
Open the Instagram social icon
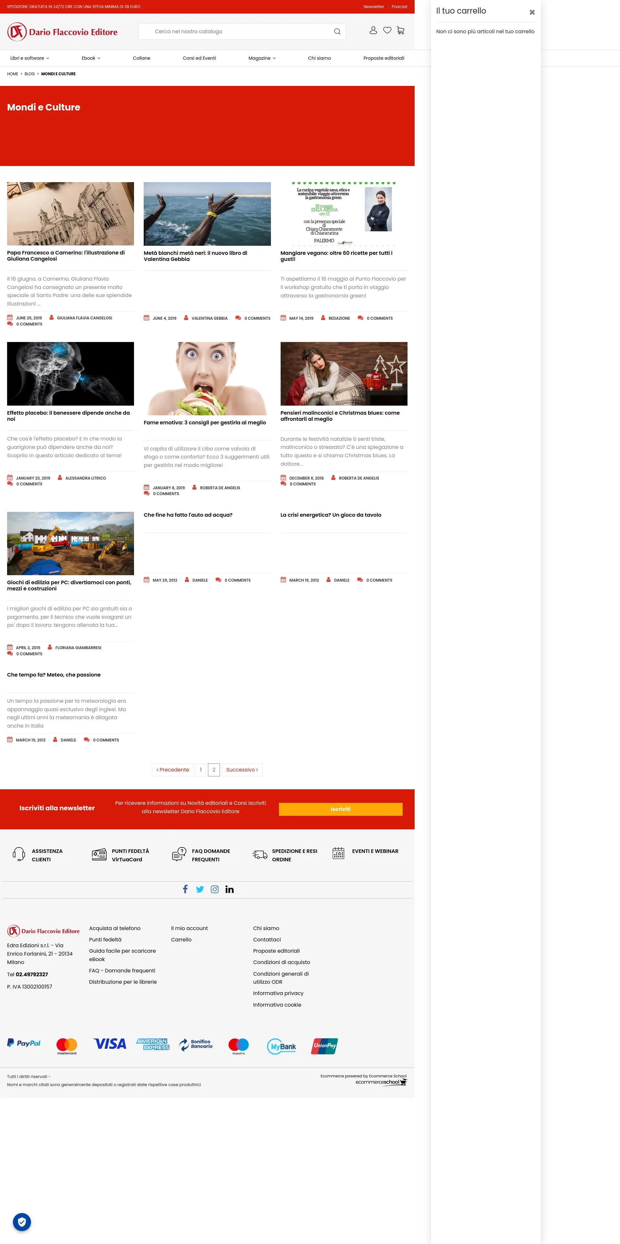coord(215,889)
